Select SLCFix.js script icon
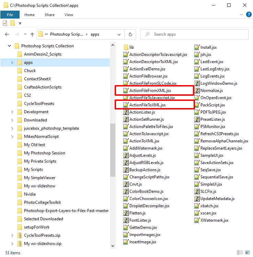Image resolution: width=253 pixels, height=257 pixels. click(197, 191)
